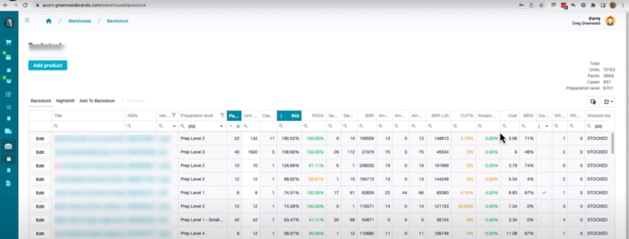Expand the Vendor column filter dropdown
The image size is (629, 239).
[x=174, y=126]
